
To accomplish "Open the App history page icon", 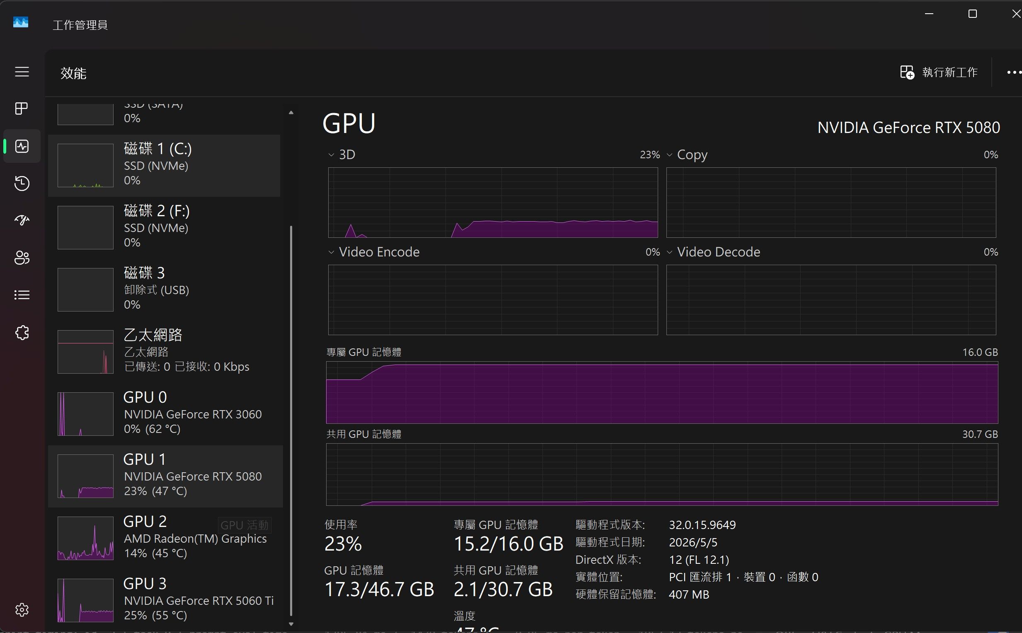I will [22, 184].
